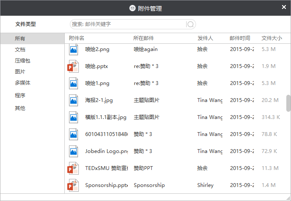Image resolution: width=291 pixels, height=201 pixels.
Task: Click the PowerPoint icon for Sponsorship.pptx
Action: tap(73, 185)
